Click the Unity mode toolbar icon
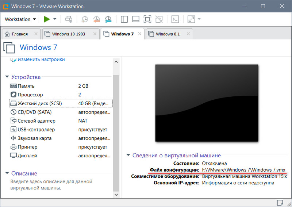Viewport: 292px width, 207px height. tap(159, 19)
